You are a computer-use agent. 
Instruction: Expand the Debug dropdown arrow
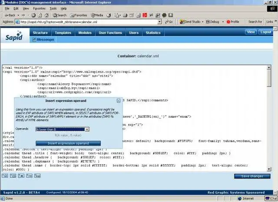click(223, 22)
